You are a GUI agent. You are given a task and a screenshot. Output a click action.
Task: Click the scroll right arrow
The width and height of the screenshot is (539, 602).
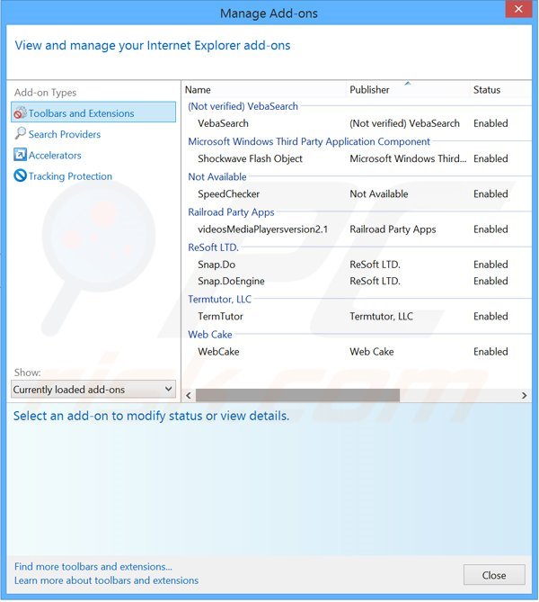pos(524,395)
